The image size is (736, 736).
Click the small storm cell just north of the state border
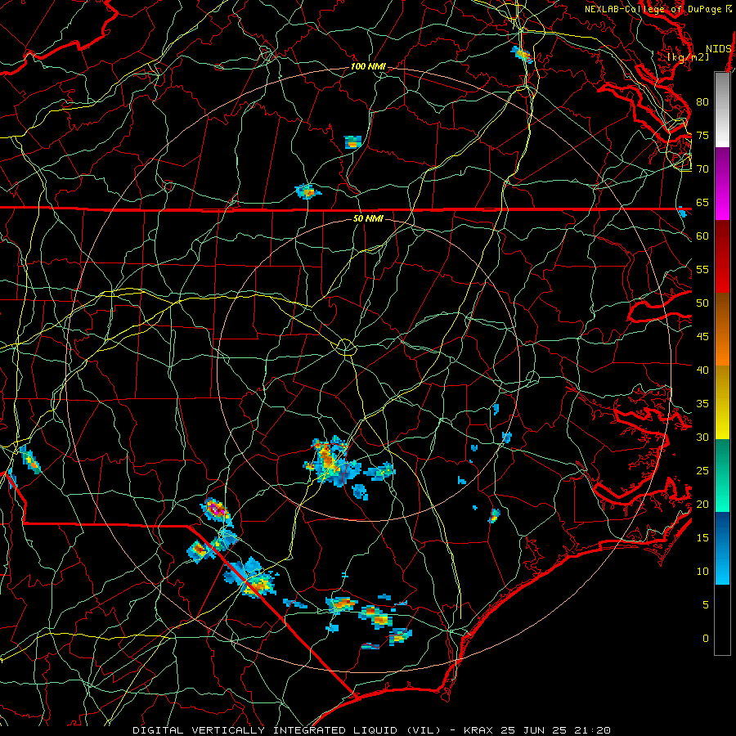(307, 191)
